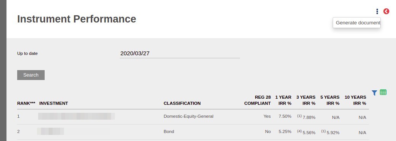The width and height of the screenshot is (396, 141).
Task: Sort by 3 YEARS IRR % header
Action: point(306,100)
